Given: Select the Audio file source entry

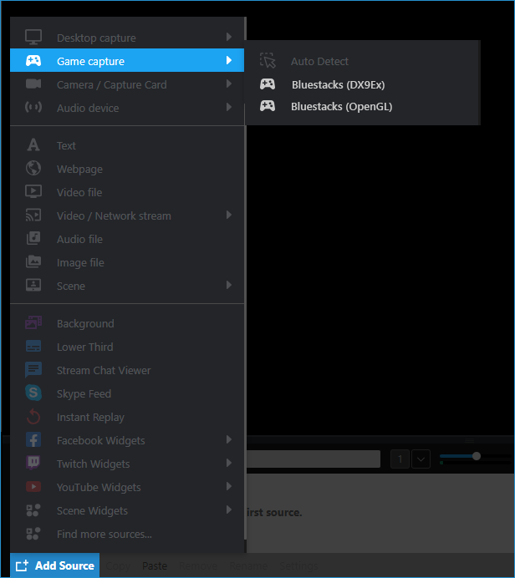Looking at the screenshot, I should tap(127, 239).
